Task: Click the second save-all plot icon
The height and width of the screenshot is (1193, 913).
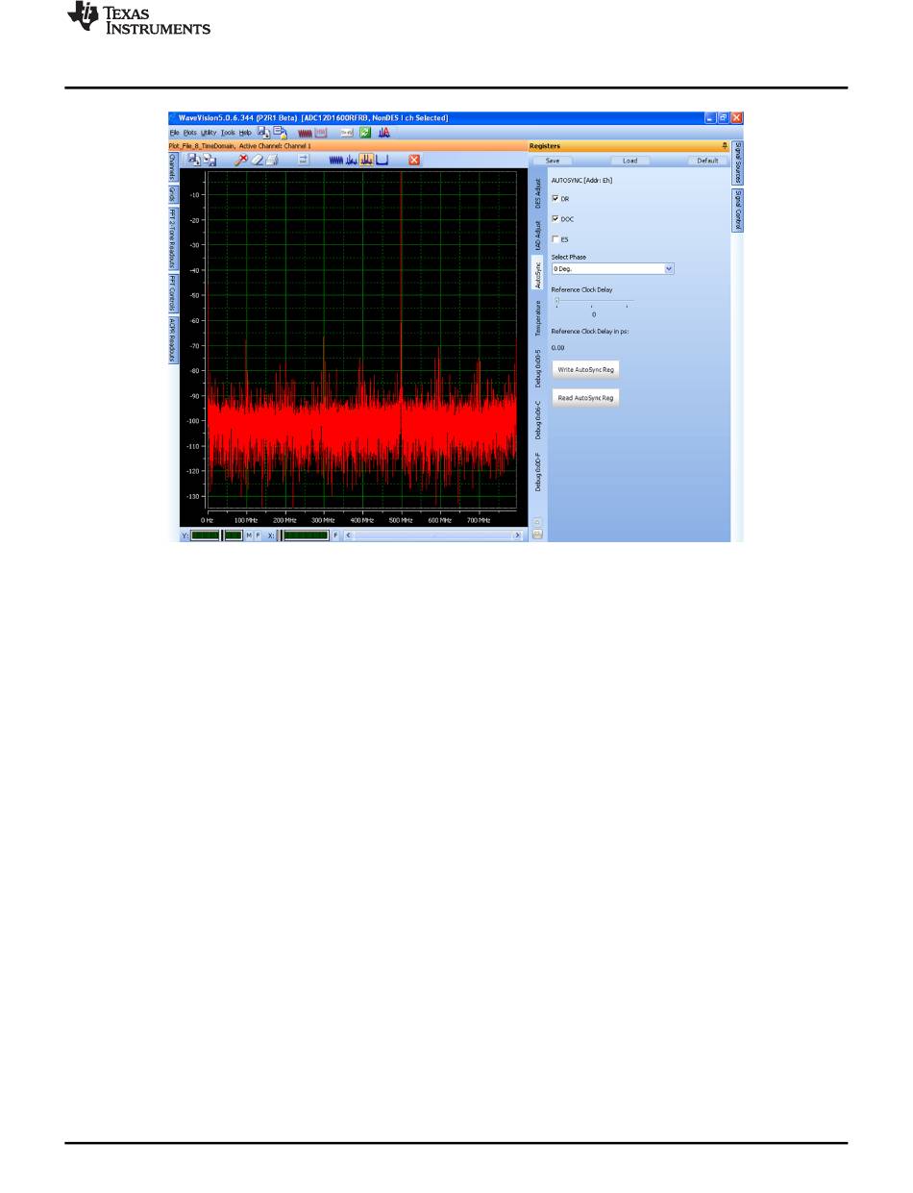Action: [x=210, y=160]
